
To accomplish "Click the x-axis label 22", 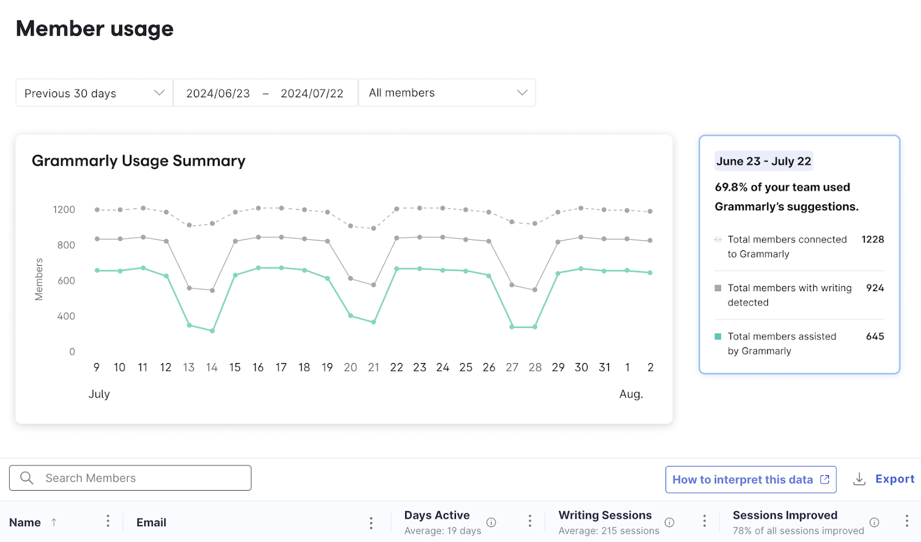I will point(397,367).
